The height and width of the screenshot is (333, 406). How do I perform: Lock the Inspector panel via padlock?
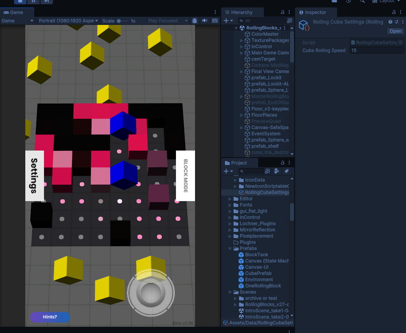tap(394, 12)
